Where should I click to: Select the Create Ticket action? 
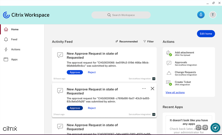pyautogui.click(x=189, y=83)
